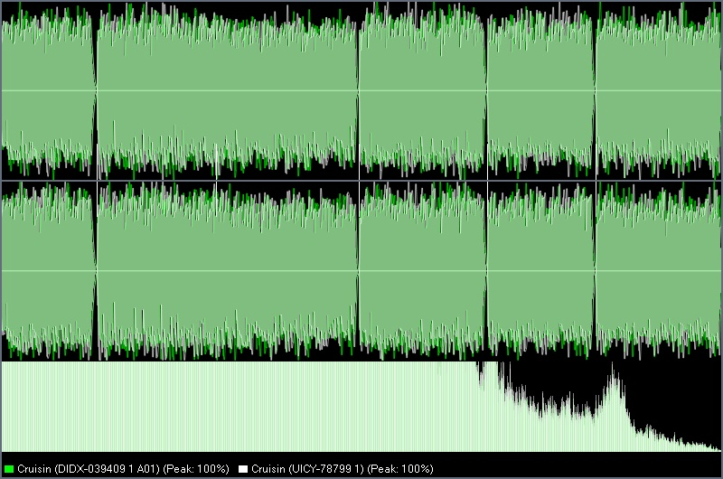Click the lower channel waveform display
This screenshot has height=479, width=723.
pyautogui.click(x=361, y=270)
